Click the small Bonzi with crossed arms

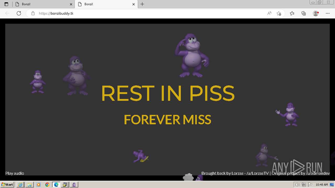coord(38,82)
